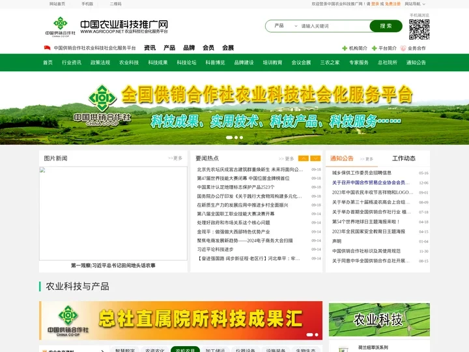Open 总社院所 in the navigation bar

click(388, 63)
